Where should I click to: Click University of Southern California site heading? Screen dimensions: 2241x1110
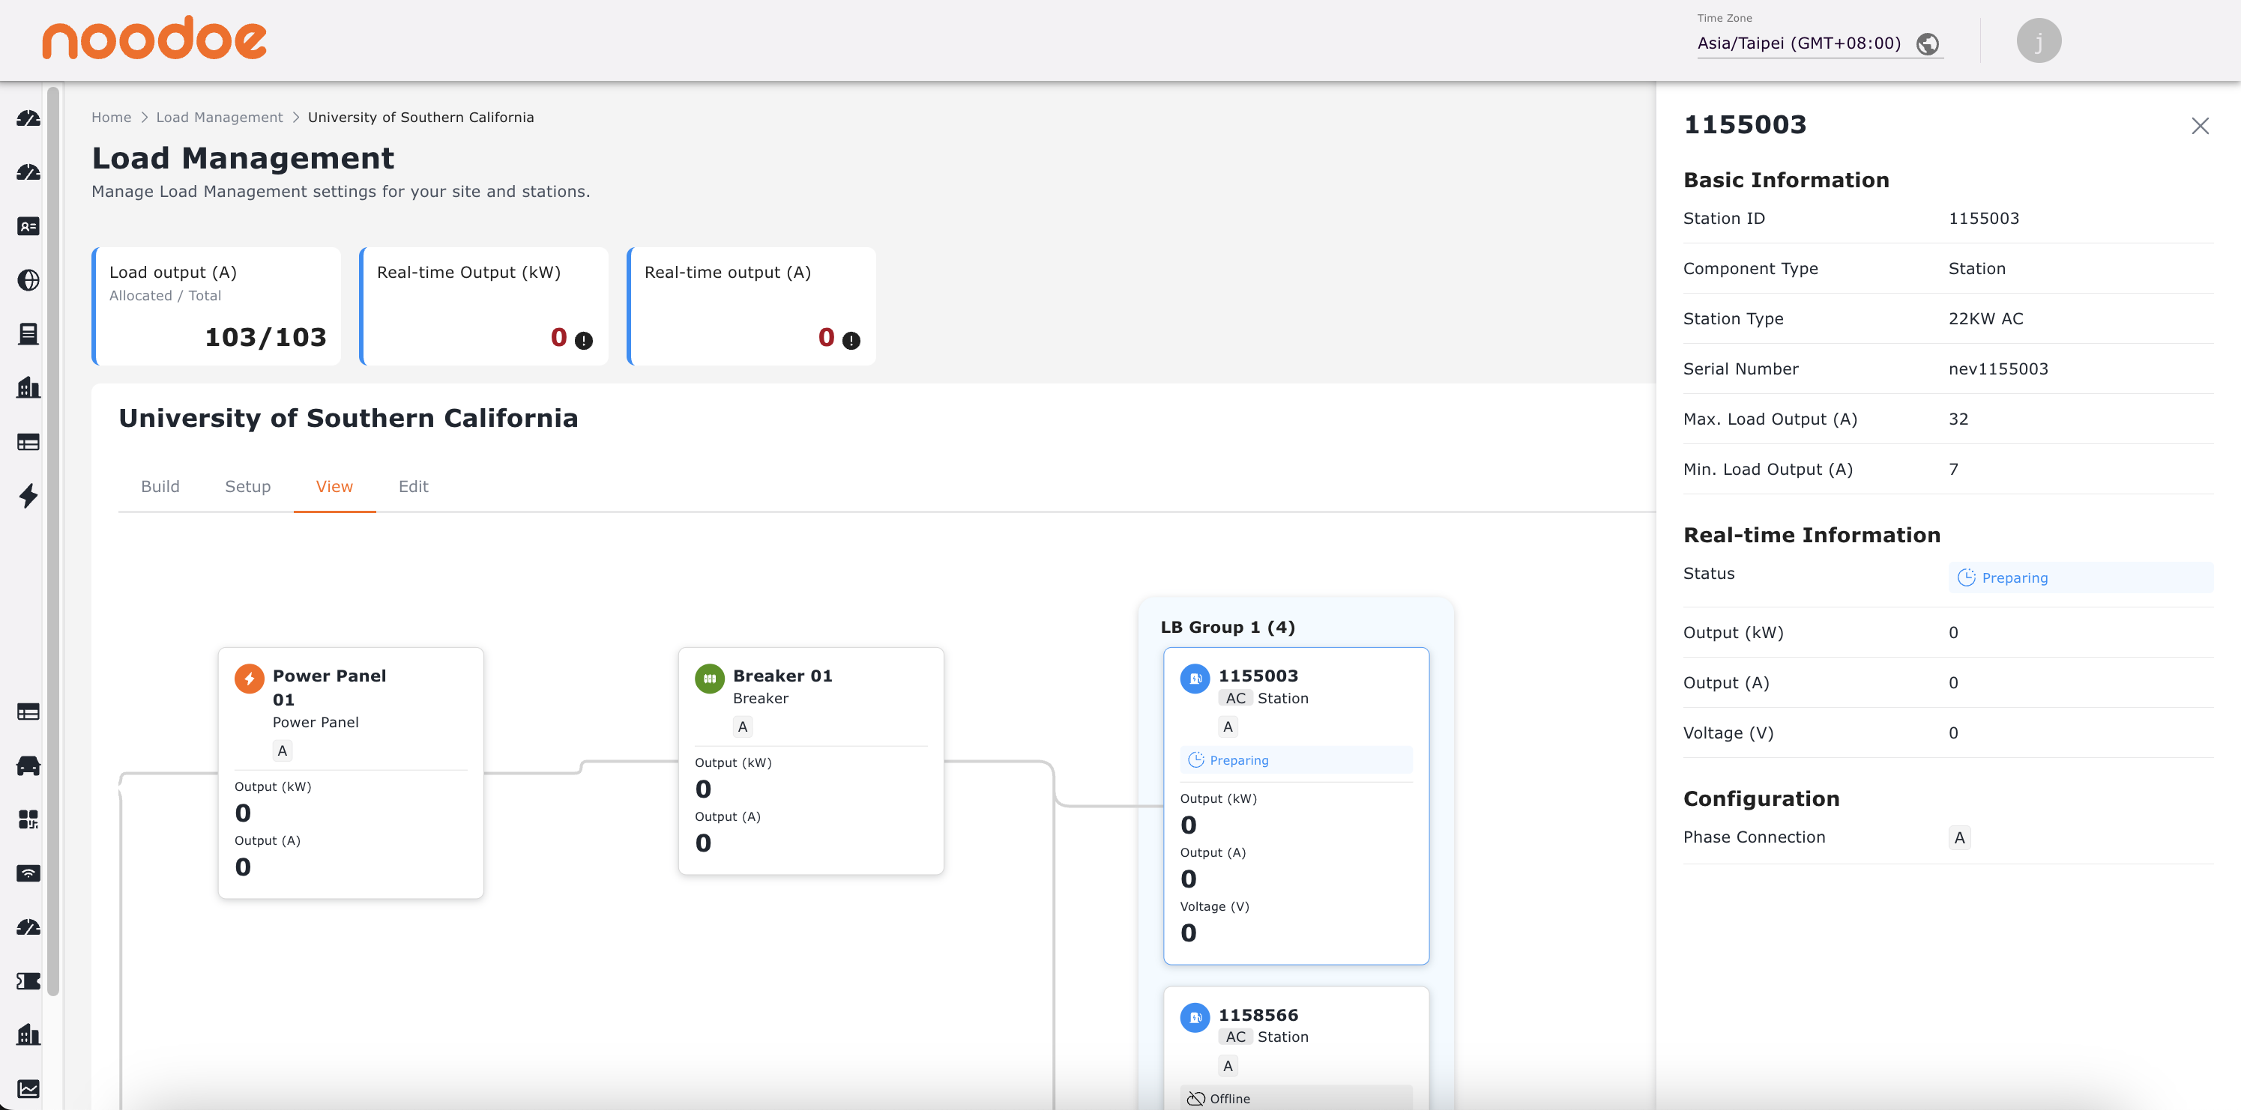point(348,418)
